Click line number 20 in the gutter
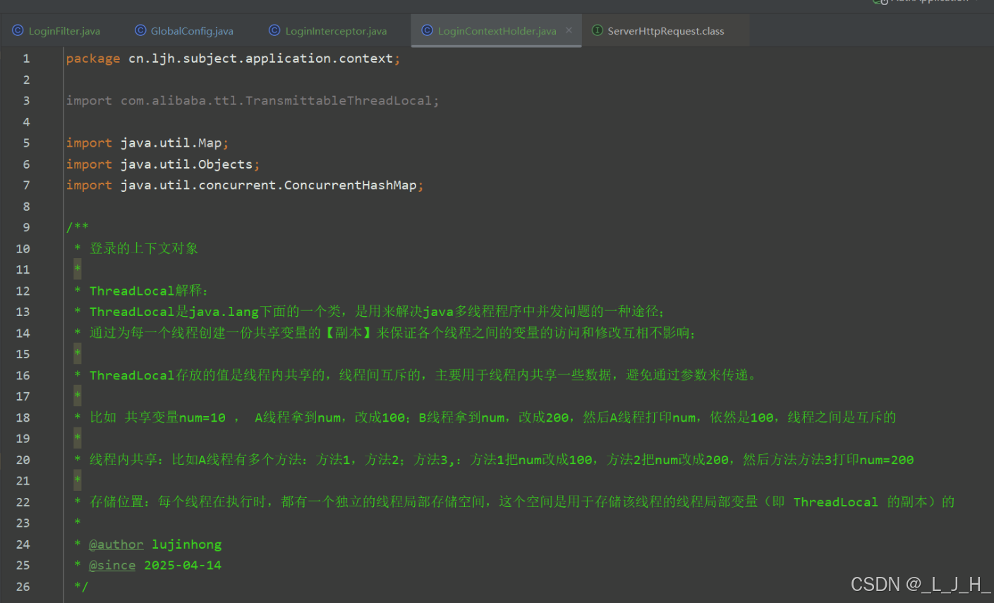Image resolution: width=994 pixels, height=603 pixels. [23, 460]
